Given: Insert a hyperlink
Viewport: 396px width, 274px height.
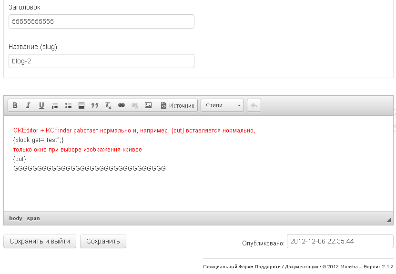Looking at the screenshot, I should point(122,105).
